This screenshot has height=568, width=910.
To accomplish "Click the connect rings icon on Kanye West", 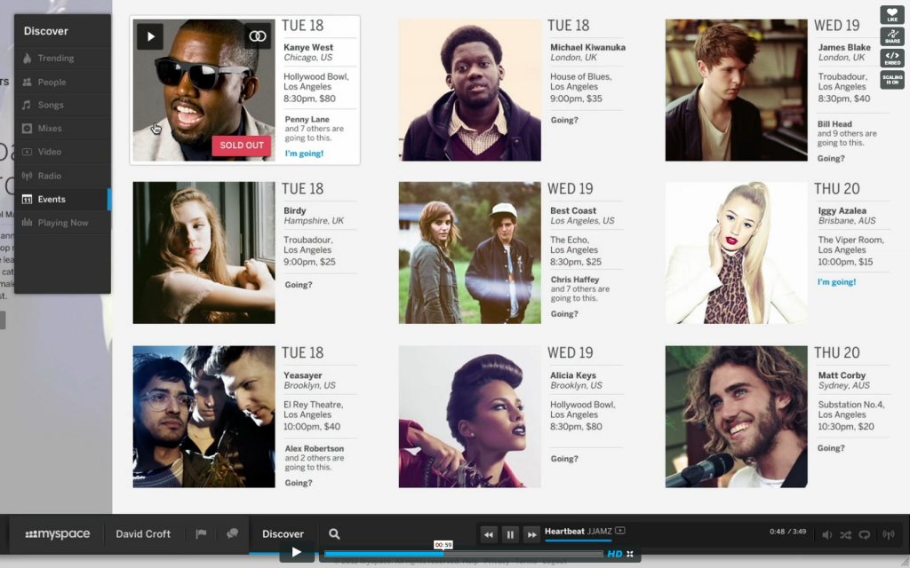I will (x=258, y=36).
